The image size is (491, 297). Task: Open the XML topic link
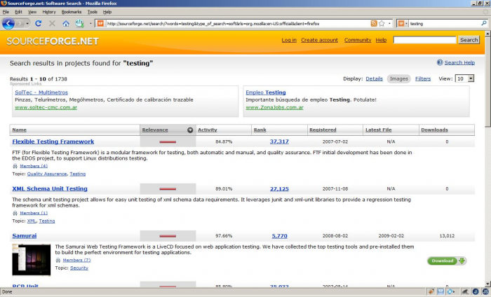click(32, 221)
